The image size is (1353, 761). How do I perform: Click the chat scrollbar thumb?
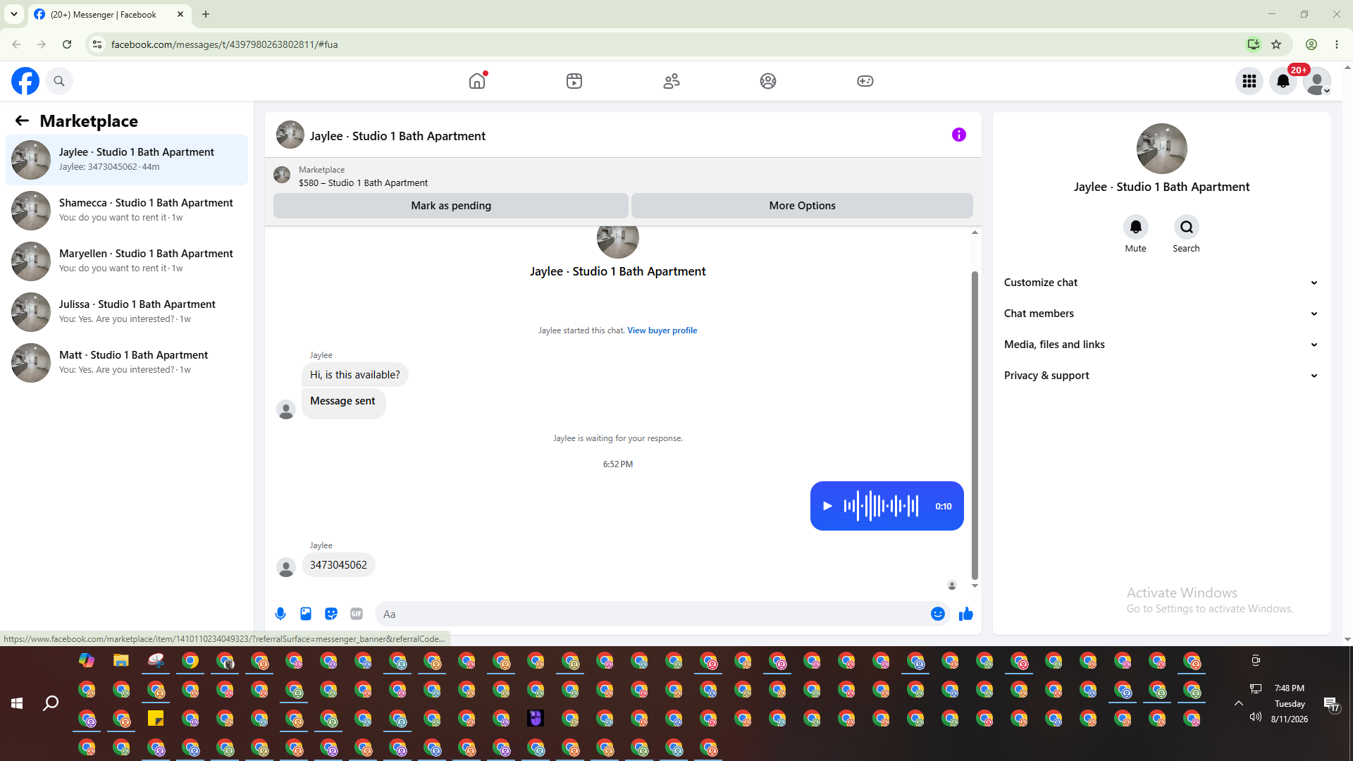point(975,425)
